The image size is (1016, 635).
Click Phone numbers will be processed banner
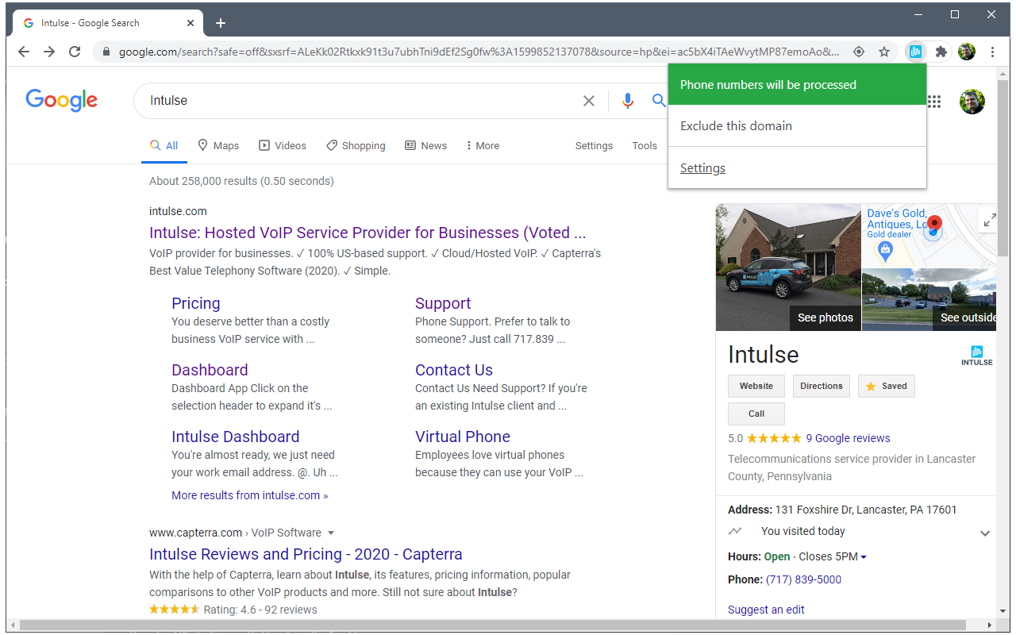pos(798,85)
